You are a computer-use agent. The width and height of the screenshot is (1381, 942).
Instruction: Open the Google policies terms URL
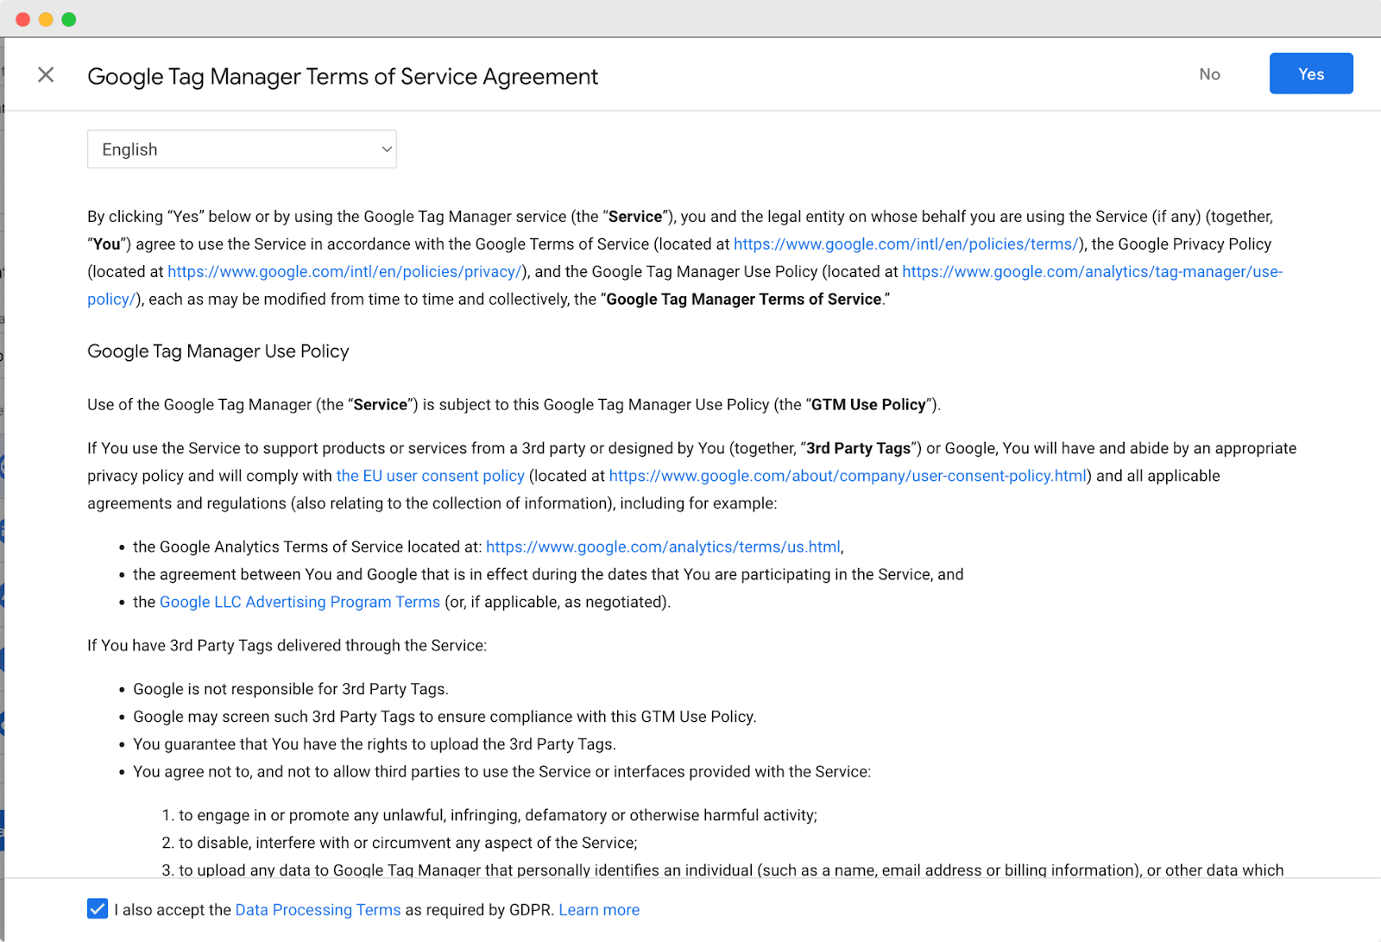(x=905, y=244)
